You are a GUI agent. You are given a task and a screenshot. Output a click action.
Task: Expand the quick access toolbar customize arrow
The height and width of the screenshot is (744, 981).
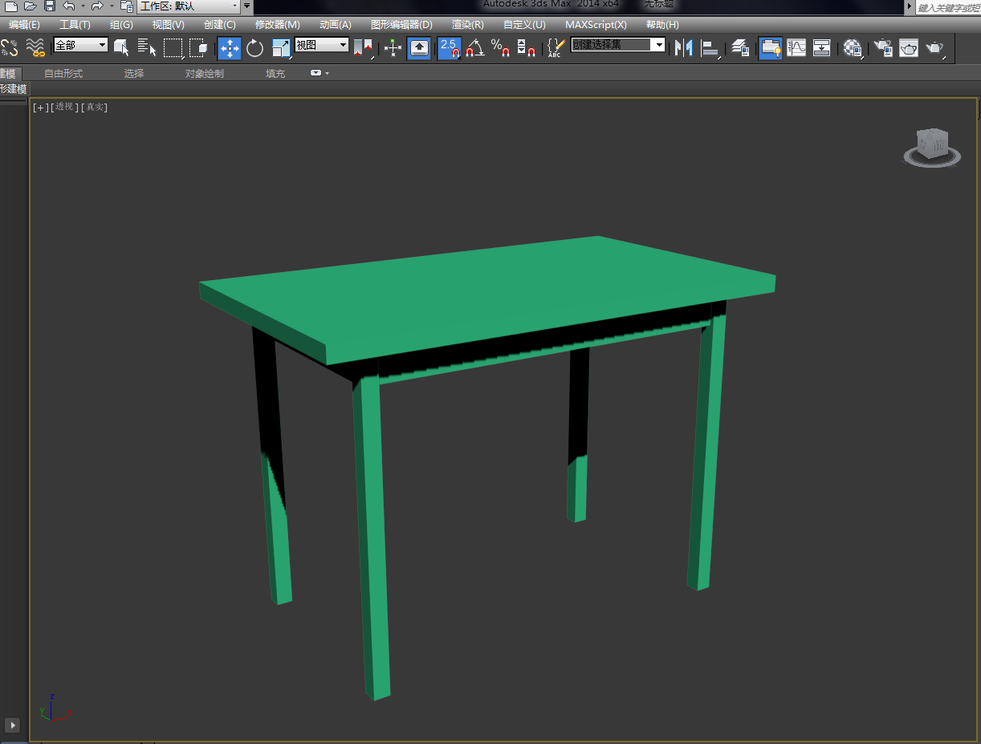tap(246, 6)
